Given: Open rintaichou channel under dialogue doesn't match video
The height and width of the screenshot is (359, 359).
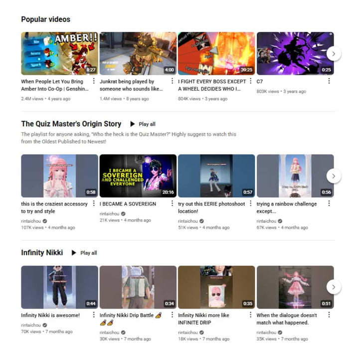Looking at the screenshot, I should tap(266, 332).
